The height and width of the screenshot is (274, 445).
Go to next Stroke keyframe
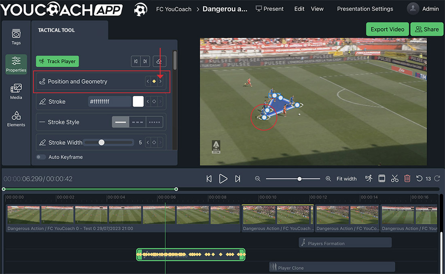[x=160, y=101]
